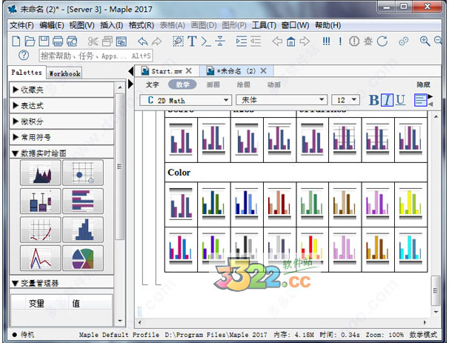Expand the 微积分 palette
Viewport: 449px width, 343px height.
[x=61, y=121]
